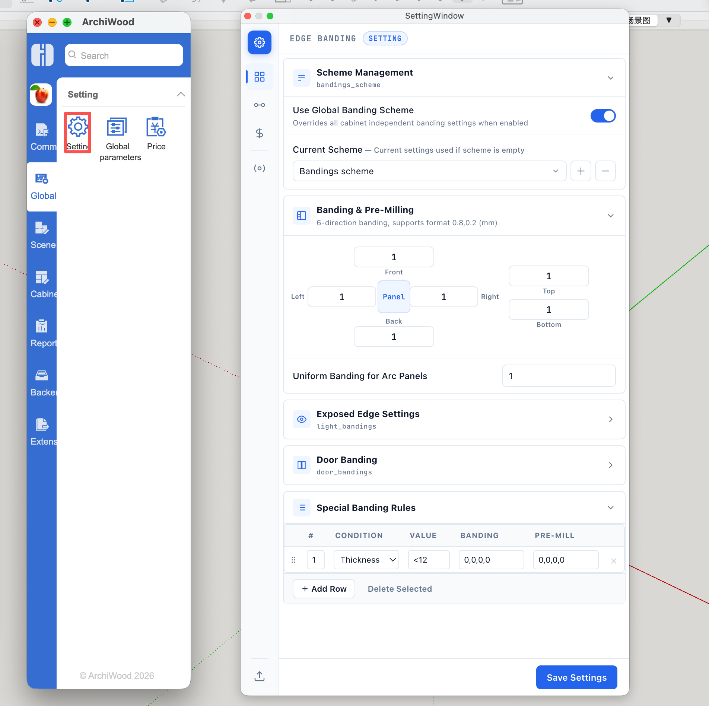Remove scheme with minus button
This screenshot has width=709, height=706.
[x=605, y=171]
